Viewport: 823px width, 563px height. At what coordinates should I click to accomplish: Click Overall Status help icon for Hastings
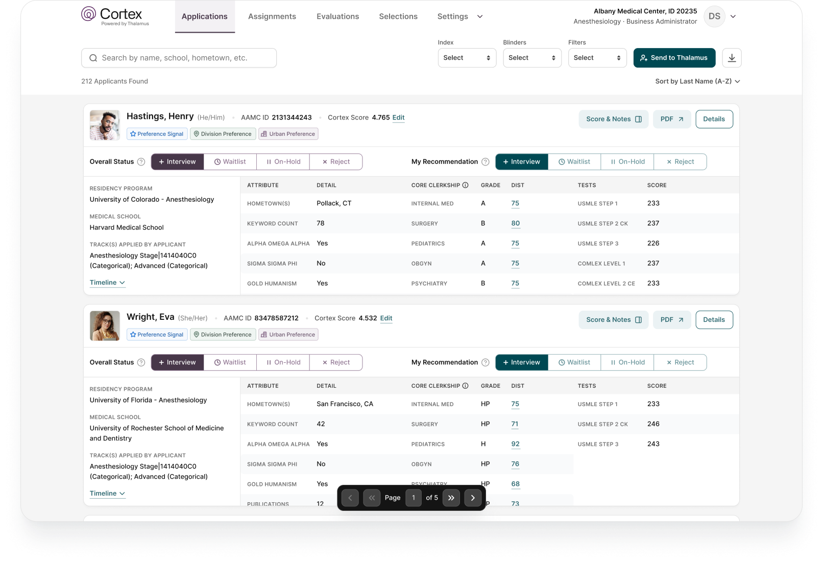pyautogui.click(x=141, y=162)
